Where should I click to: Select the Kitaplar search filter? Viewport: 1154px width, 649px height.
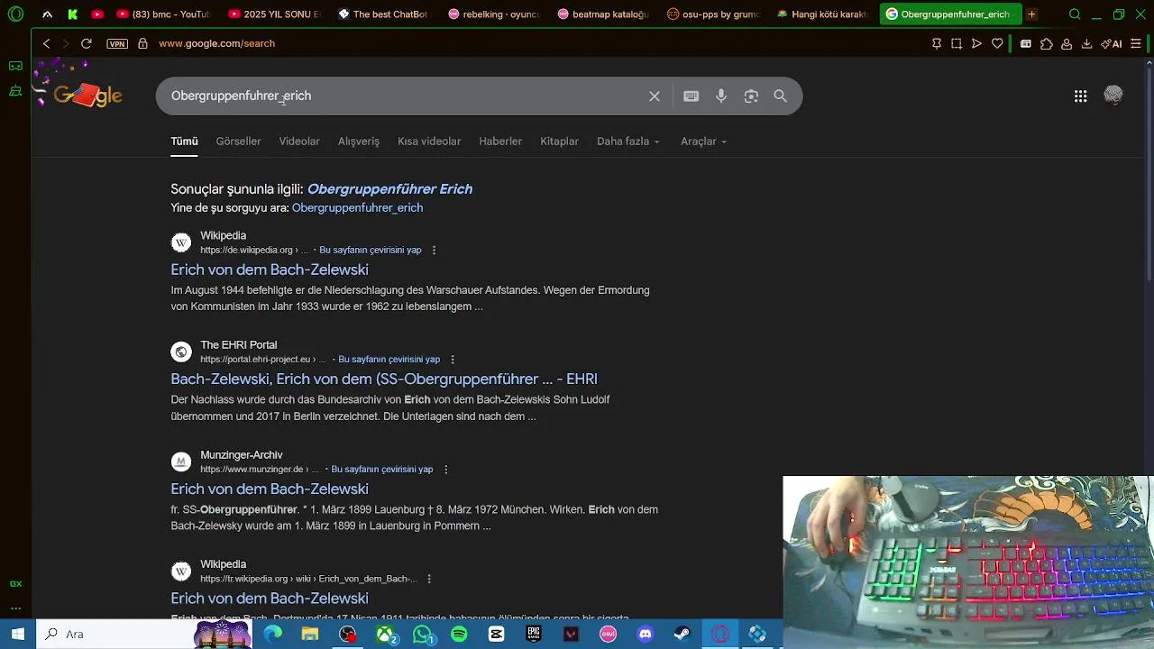pyautogui.click(x=559, y=142)
